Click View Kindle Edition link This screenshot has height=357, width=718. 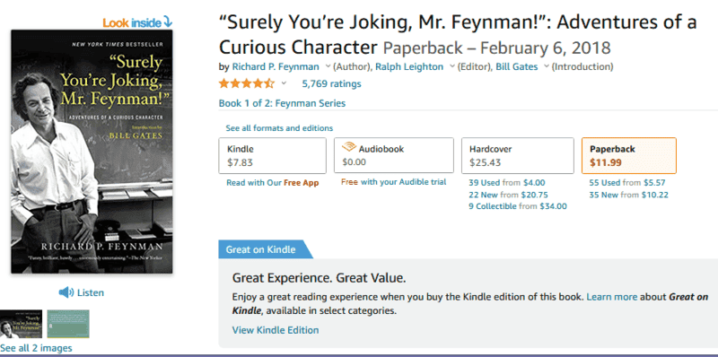(x=276, y=330)
